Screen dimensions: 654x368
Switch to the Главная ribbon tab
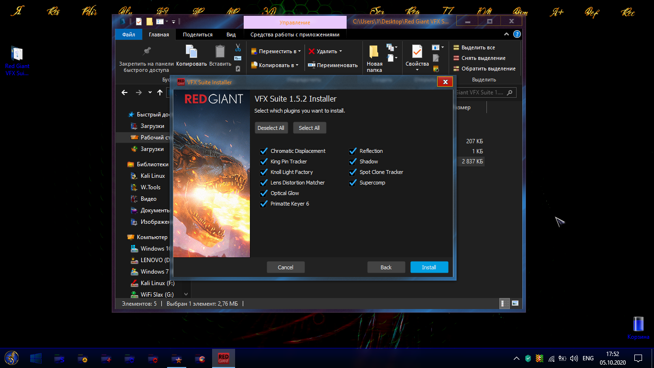click(159, 34)
